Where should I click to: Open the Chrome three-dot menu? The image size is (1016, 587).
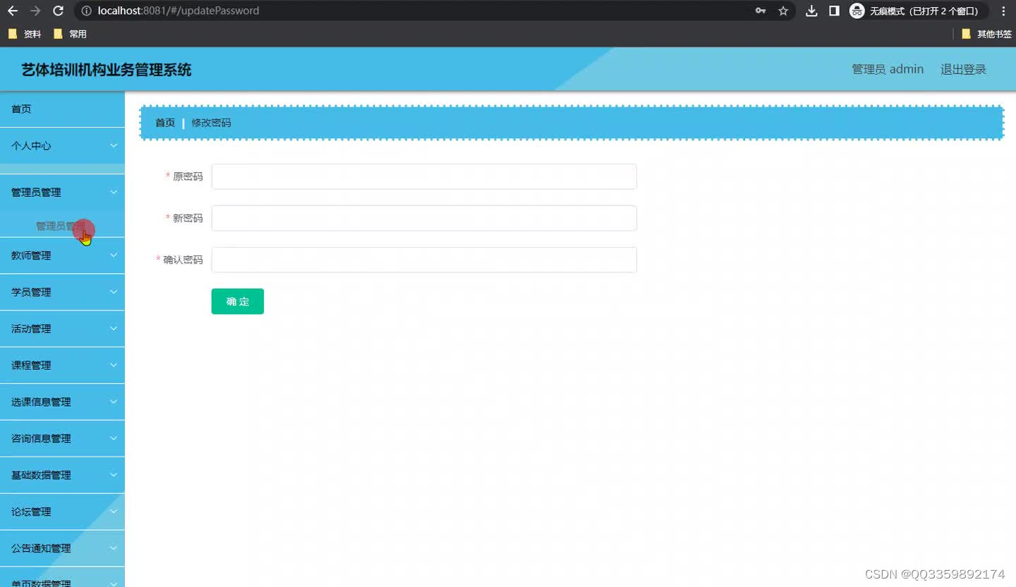pyautogui.click(x=1003, y=11)
